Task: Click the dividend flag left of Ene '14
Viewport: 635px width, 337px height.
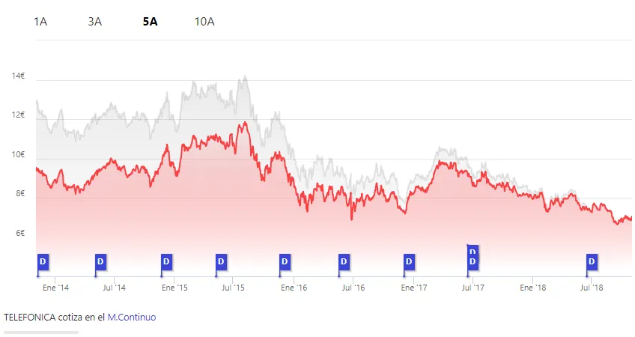Action: (43, 261)
